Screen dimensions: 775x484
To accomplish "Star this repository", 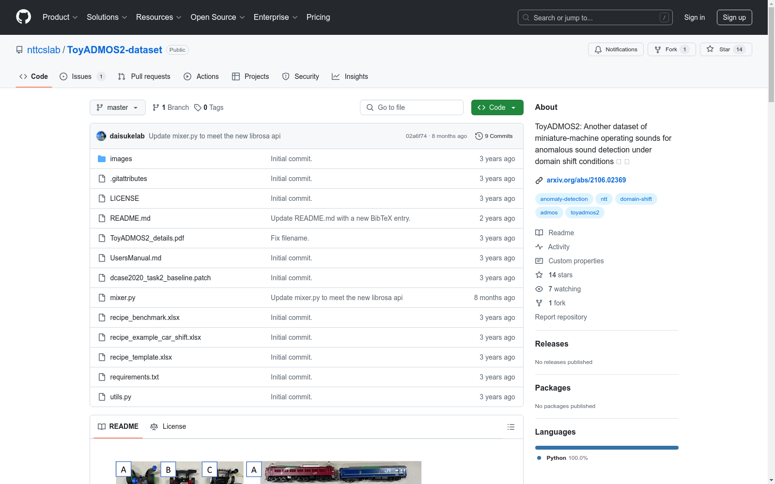I will tap(726, 49).
